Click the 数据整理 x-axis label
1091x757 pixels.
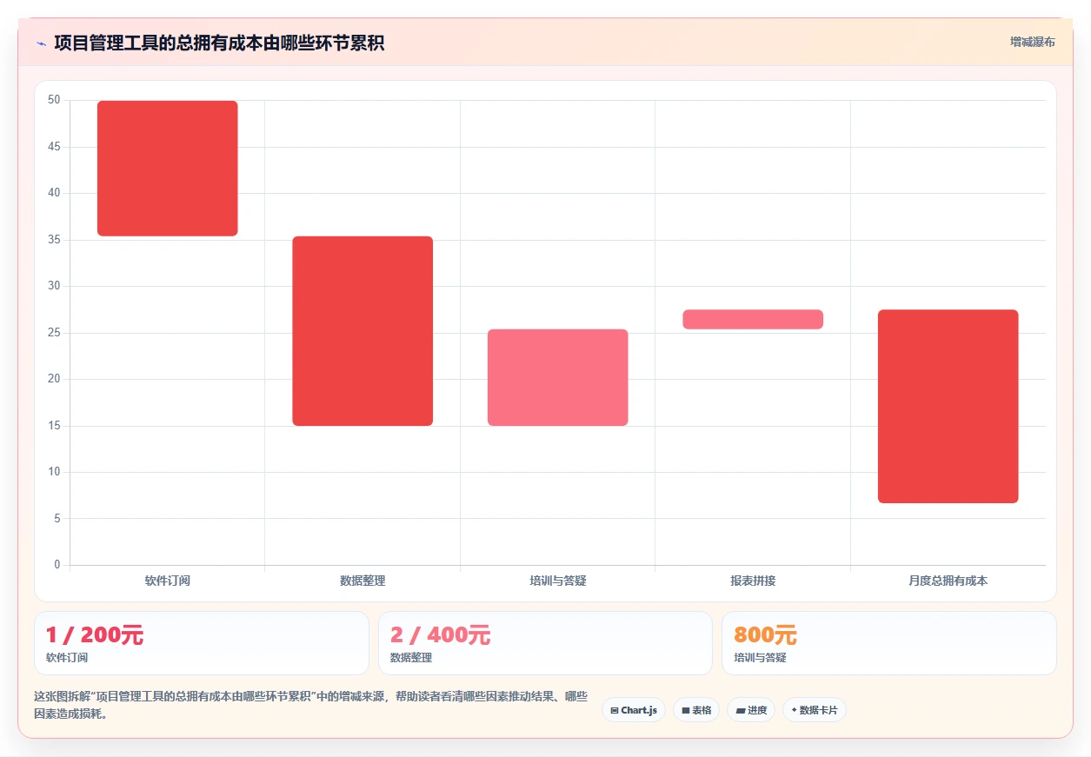tap(363, 581)
